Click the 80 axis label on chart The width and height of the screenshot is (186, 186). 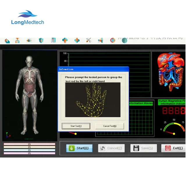point(65,61)
